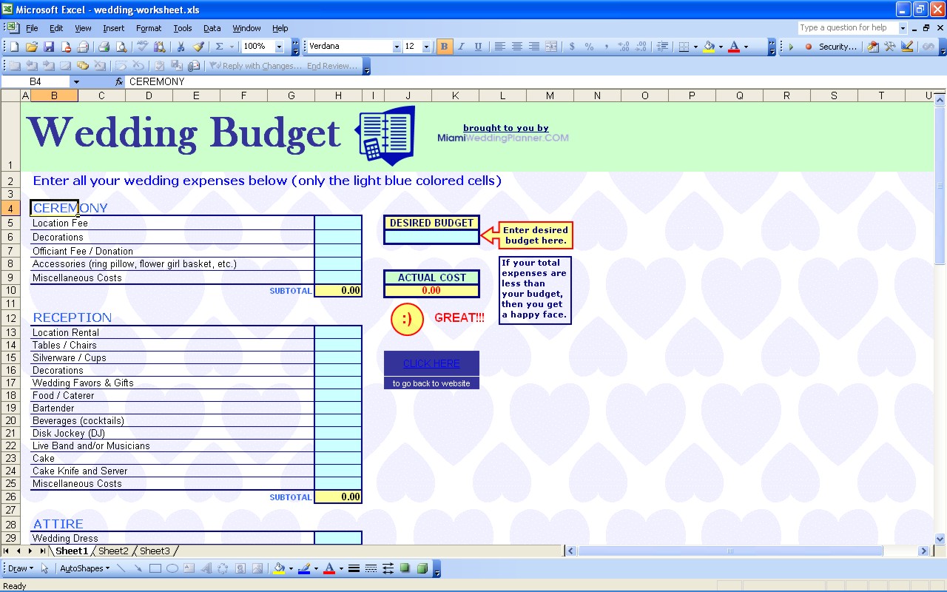Image resolution: width=947 pixels, height=592 pixels.
Task: Click the scroll-down arrow of vertical scrollbar
Action: [x=940, y=539]
